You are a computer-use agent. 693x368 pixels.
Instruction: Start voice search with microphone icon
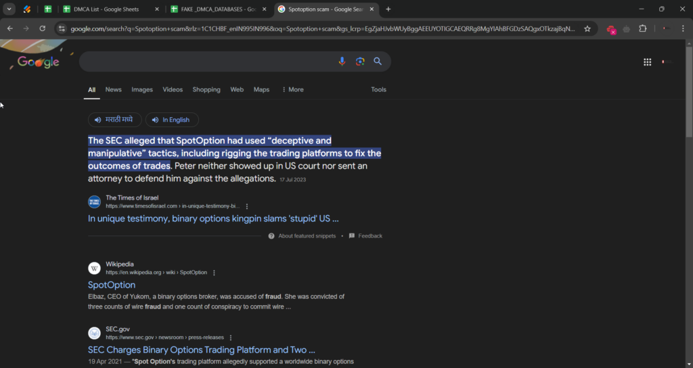pyautogui.click(x=342, y=62)
